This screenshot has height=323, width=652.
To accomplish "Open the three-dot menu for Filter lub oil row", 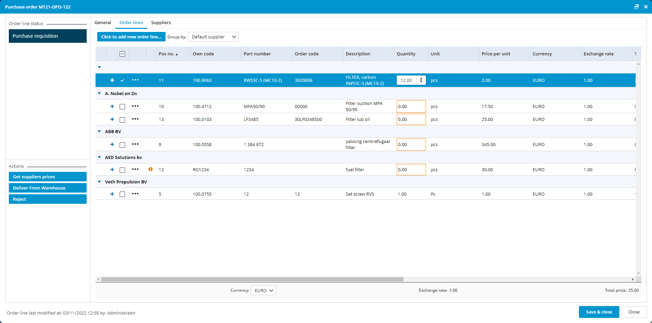I will (x=135, y=119).
